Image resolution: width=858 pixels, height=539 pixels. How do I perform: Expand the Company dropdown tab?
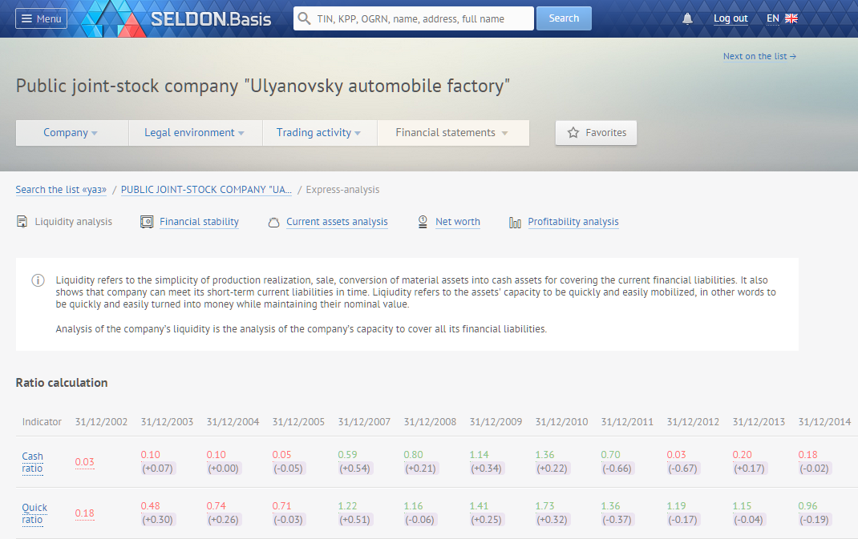72,133
